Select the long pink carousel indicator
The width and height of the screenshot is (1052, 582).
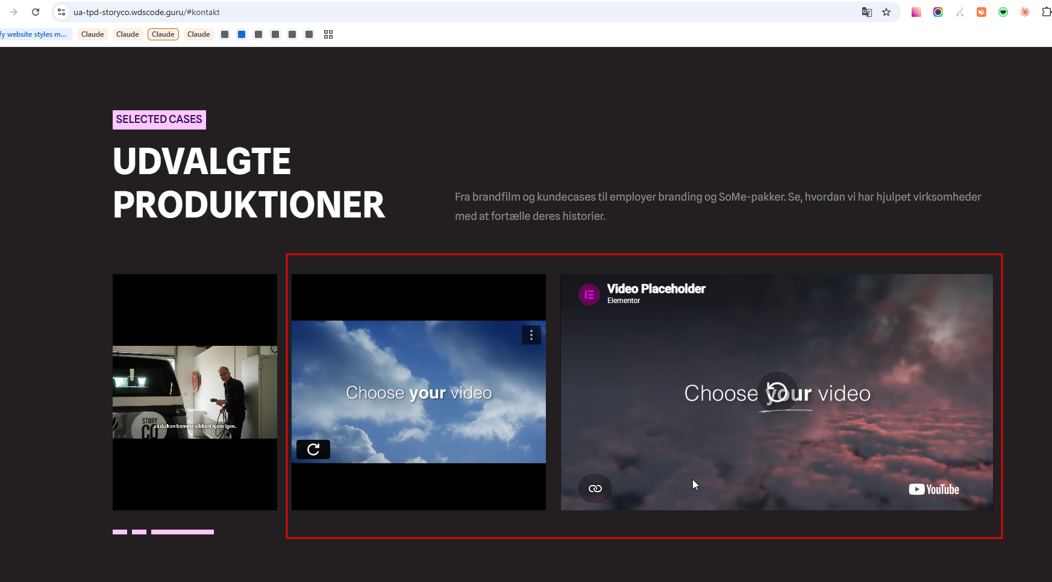[x=183, y=532]
